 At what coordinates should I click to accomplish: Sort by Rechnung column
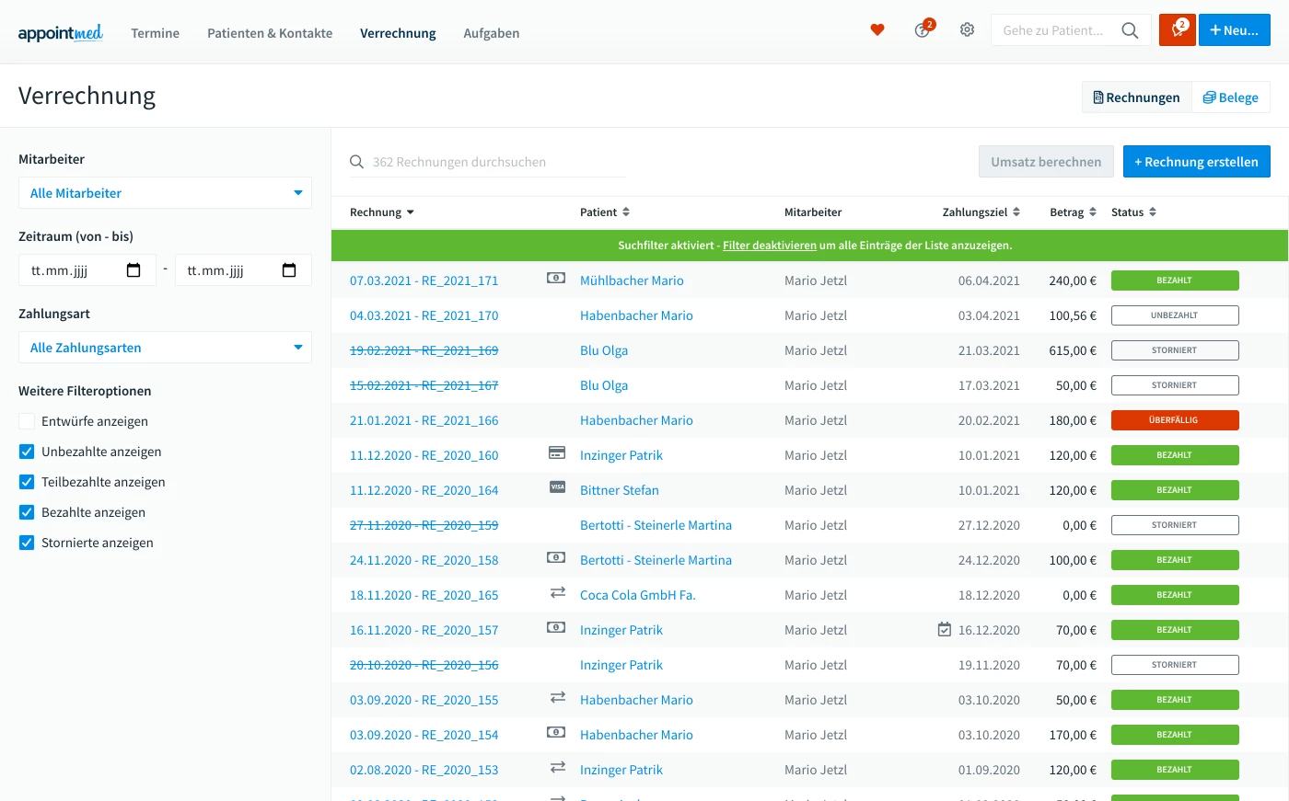tap(382, 212)
